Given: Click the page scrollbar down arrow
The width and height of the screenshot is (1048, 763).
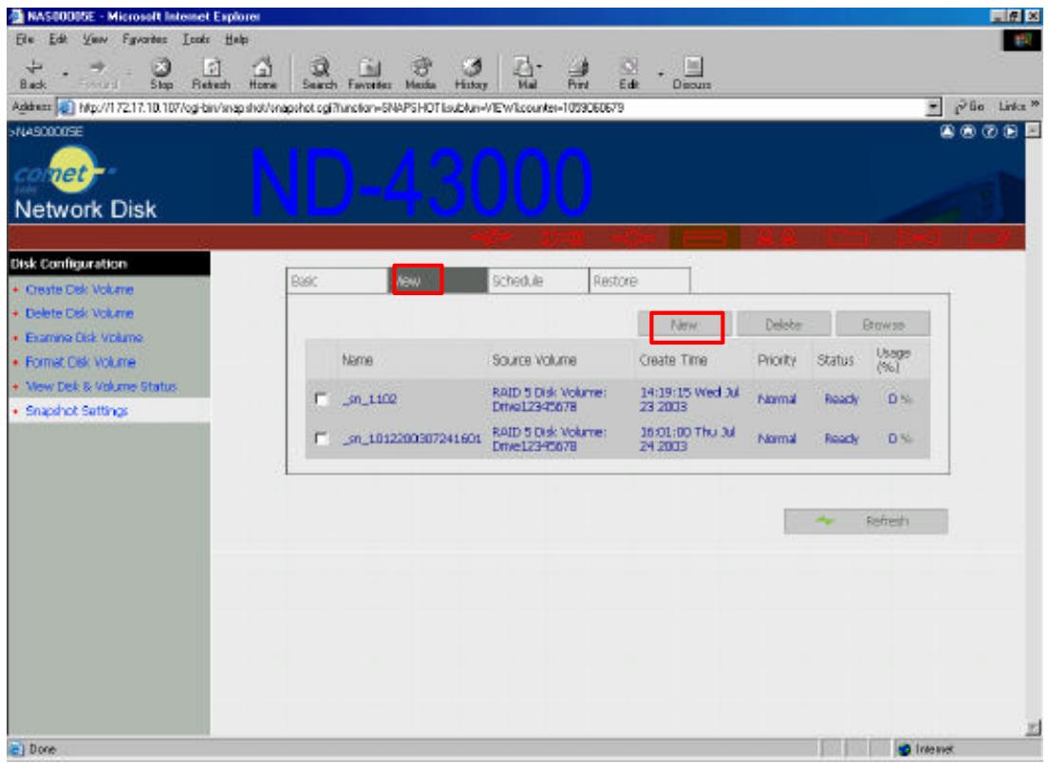Looking at the screenshot, I should (1034, 728).
